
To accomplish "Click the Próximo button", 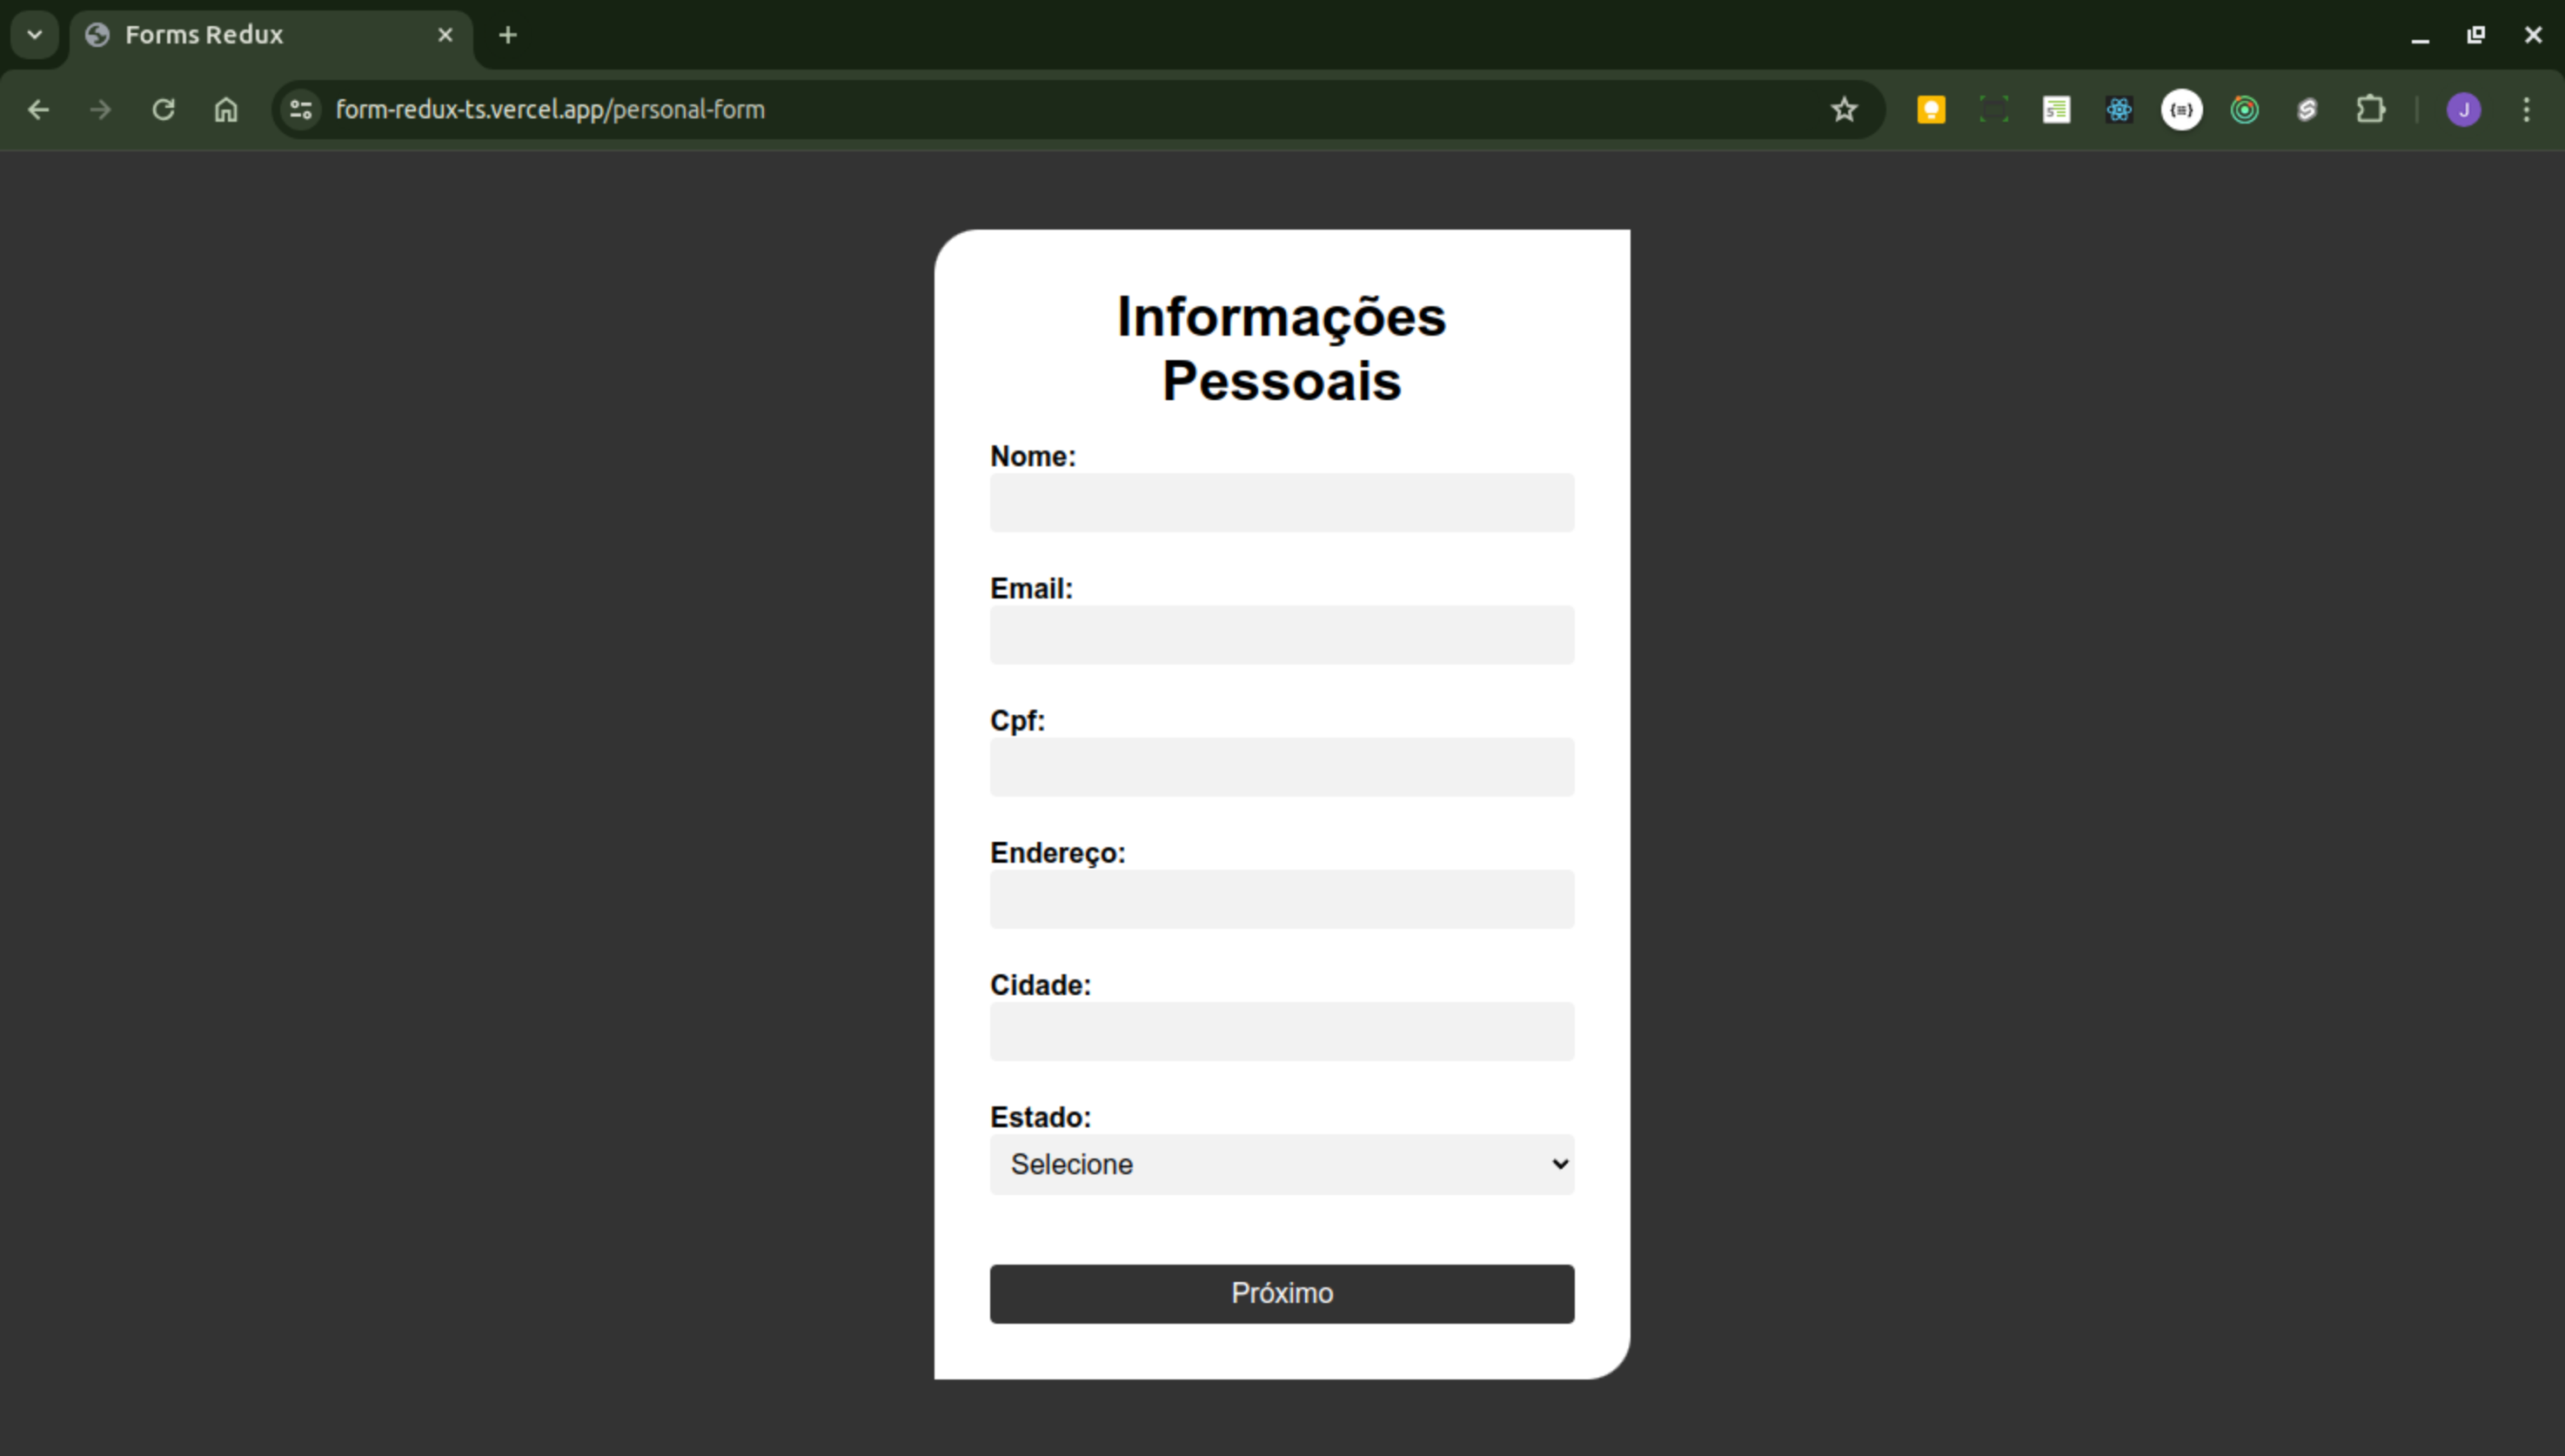I will (1282, 1293).
